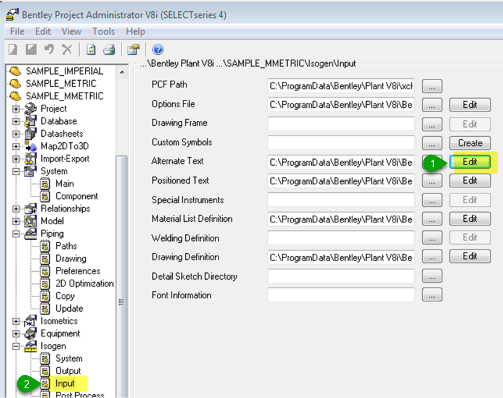Click tree scrollbar up arrow
The width and height of the screenshot is (503, 398).
coord(122,72)
